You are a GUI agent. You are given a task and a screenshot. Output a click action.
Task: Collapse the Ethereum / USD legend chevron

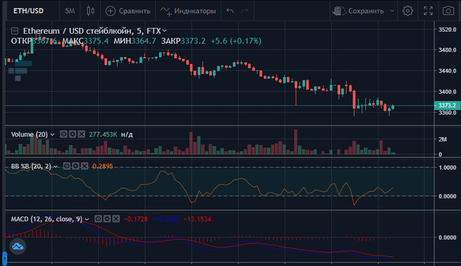pos(165,30)
